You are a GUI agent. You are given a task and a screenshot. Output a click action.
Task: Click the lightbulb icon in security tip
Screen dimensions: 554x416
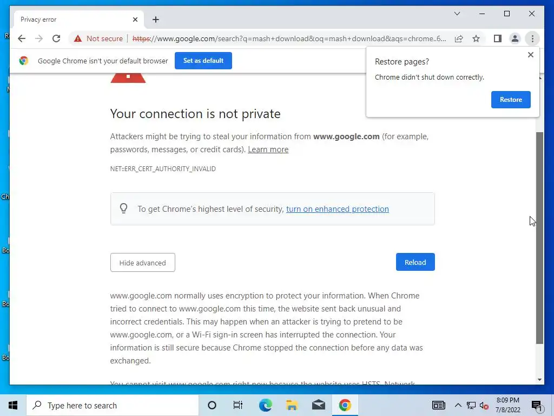[x=124, y=209]
